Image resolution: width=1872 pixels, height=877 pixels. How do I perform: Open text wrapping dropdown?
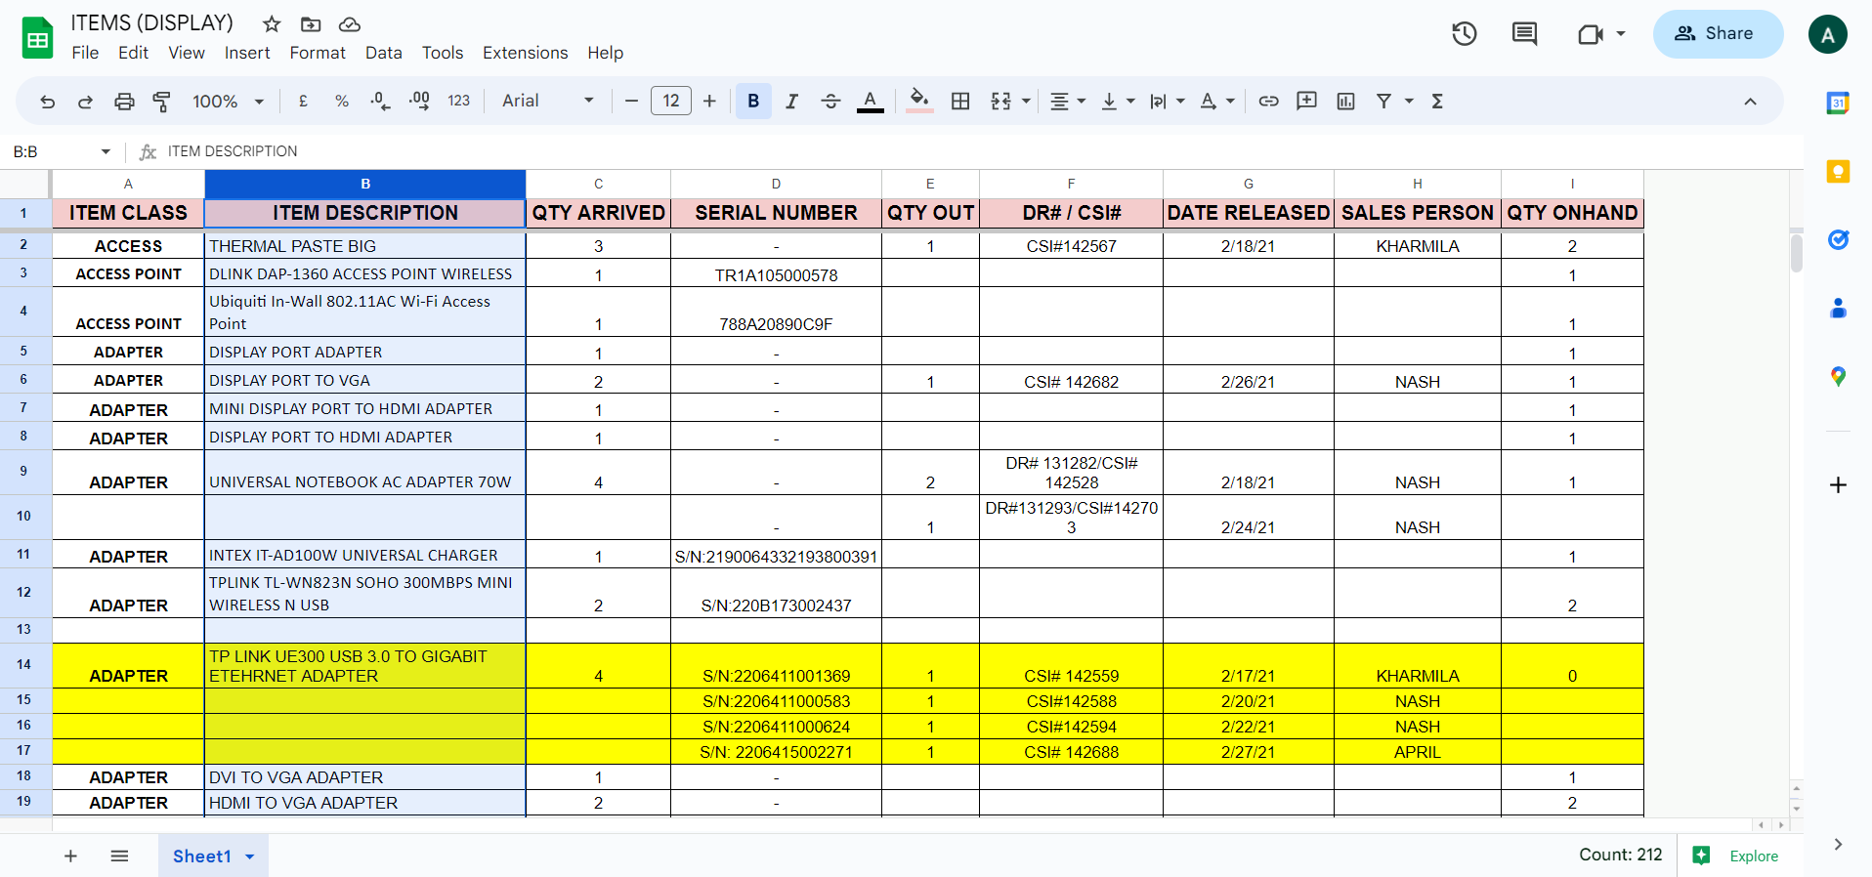pyautogui.click(x=1167, y=101)
